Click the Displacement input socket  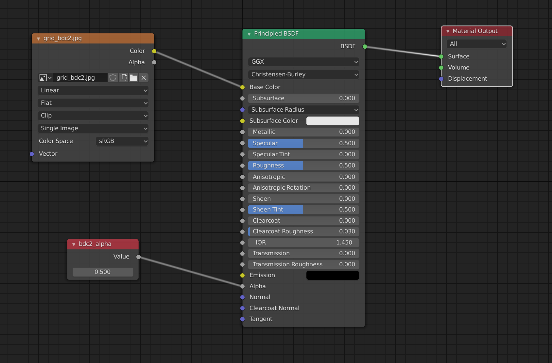(x=441, y=79)
